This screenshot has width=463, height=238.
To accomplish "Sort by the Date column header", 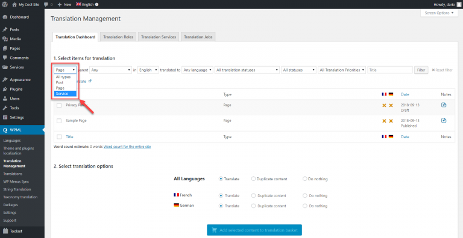I will (405, 94).
